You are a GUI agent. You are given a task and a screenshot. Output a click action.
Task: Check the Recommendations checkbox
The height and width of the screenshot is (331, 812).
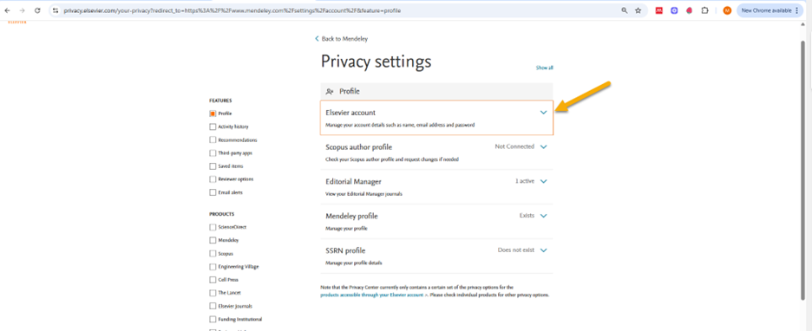(x=213, y=140)
